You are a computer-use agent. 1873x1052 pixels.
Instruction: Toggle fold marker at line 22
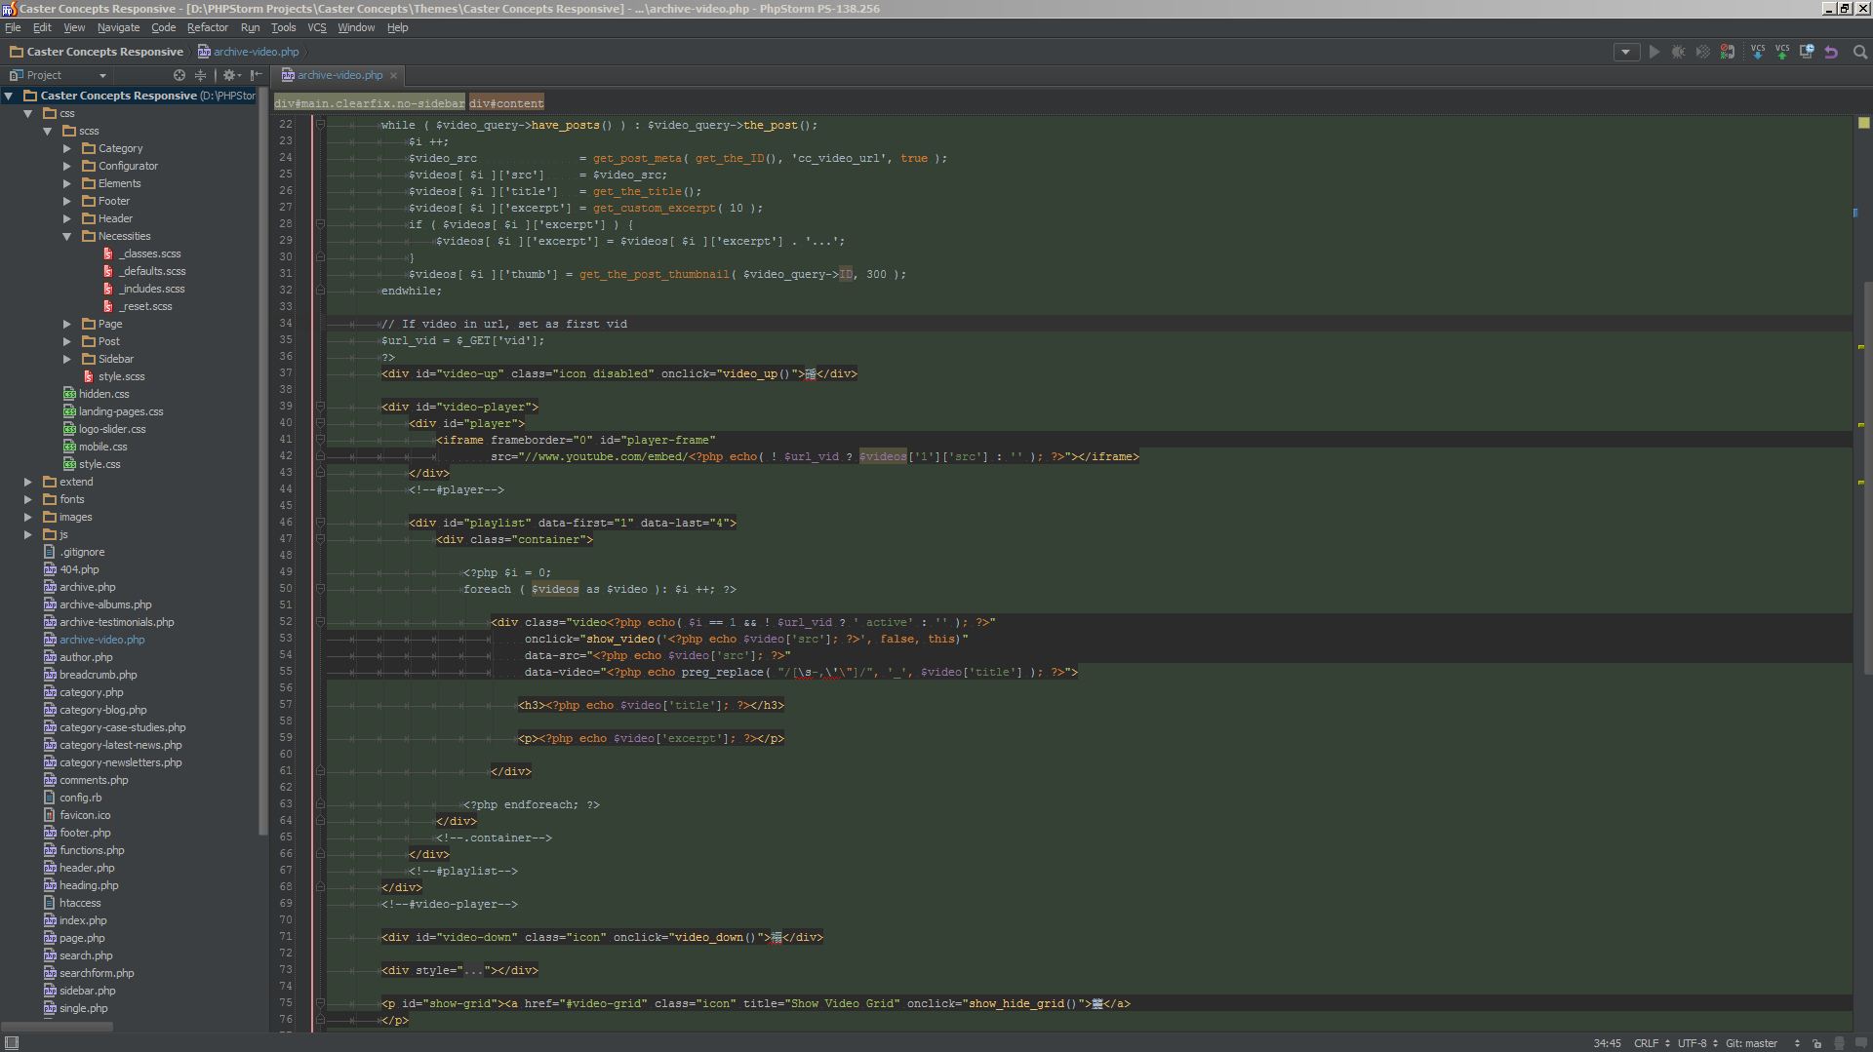pos(319,125)
